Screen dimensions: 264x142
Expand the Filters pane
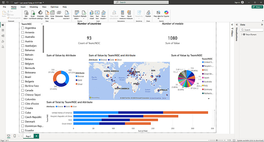click(232, 25)
